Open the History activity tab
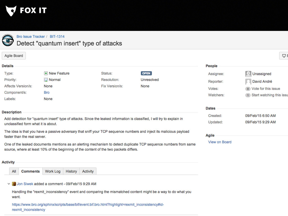Image resolution: width=288 pixels, height=216 pixels. pyautogui.click(x=71, y=171)
